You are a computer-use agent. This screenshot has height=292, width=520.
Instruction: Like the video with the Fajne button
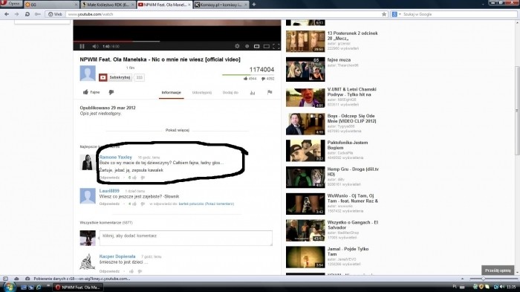pyautogui.click(x=91, y=92)
